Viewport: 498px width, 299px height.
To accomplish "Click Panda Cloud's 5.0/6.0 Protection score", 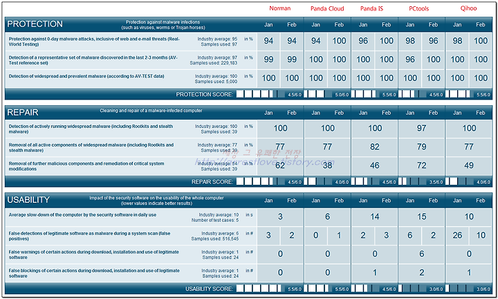I will click(x=342, y=95).
